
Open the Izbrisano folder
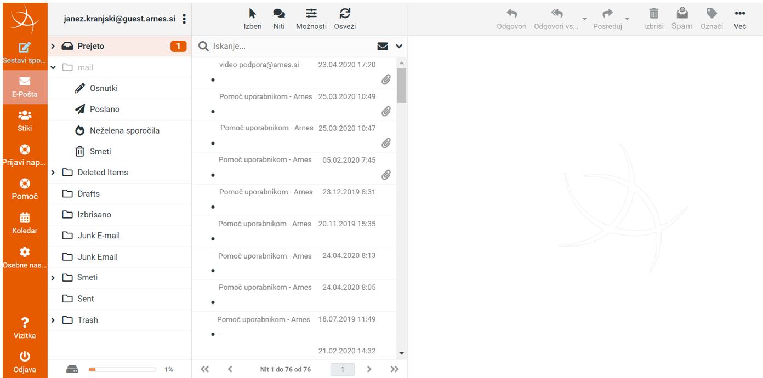[x=120, y=215]
